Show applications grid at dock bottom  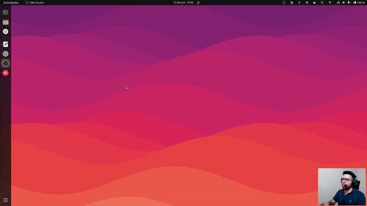click(5, 200)
